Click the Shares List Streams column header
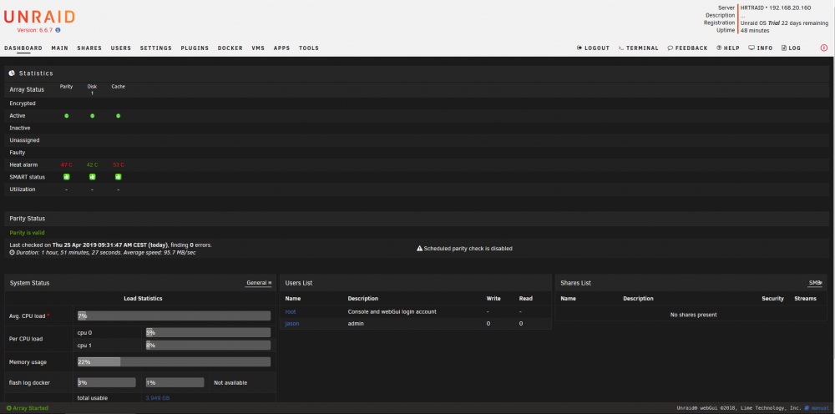 coord(805,299)
